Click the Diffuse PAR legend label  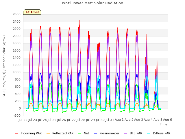click(x=162, y=133)
